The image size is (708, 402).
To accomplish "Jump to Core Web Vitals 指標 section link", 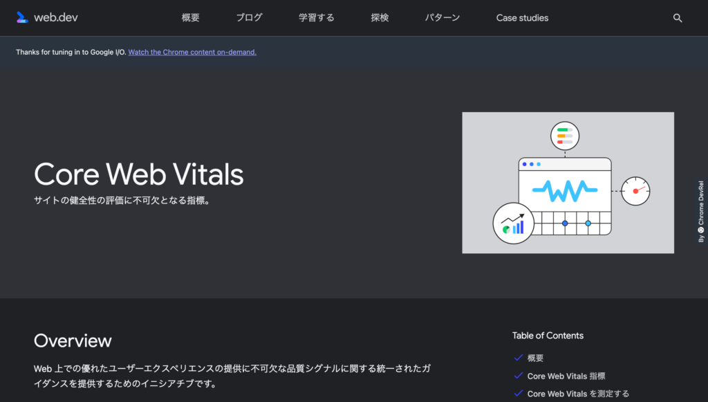I will (566, 376).
